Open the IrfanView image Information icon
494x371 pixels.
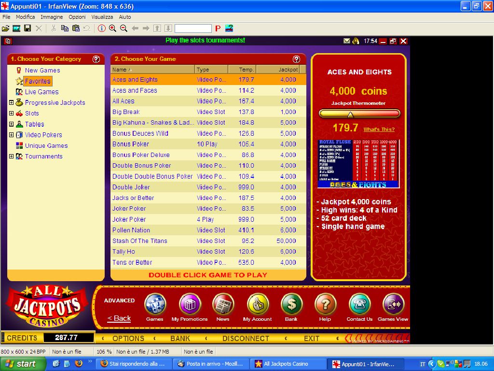click(x=101, y=29)
